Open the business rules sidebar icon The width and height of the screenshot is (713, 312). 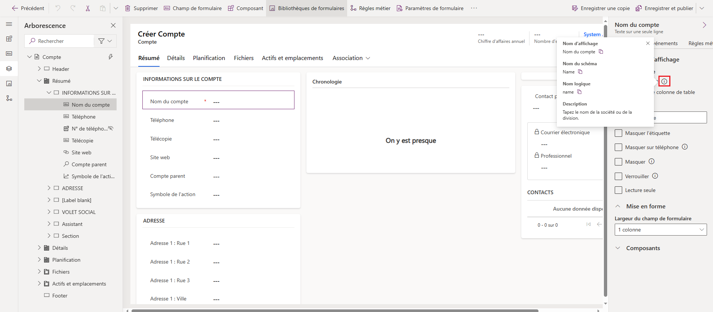(9, 98)
